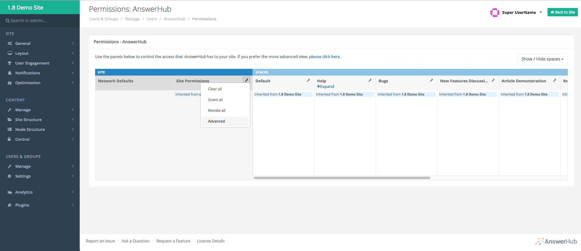
Task: Click the Site Permissions wrench icon
Action: [x=246, y=80]
